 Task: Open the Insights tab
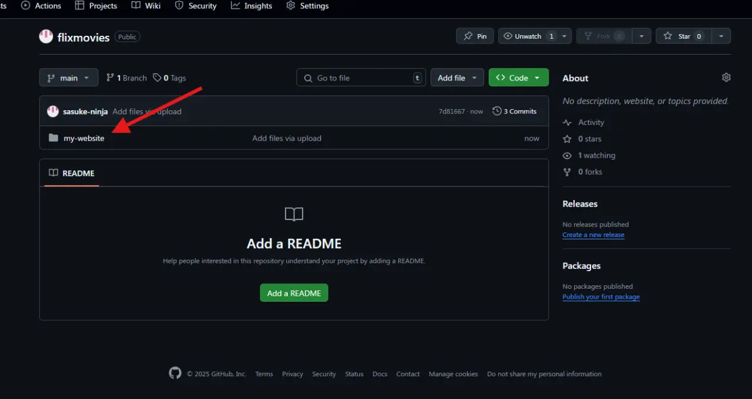coord(251,6)
